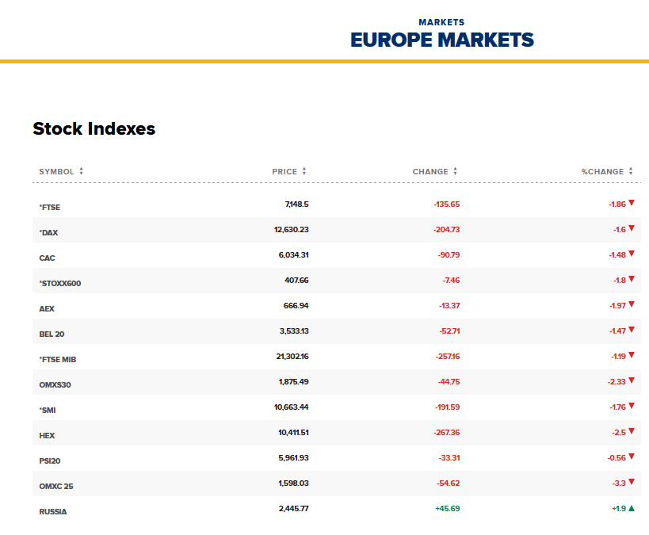
Task: Open the OMXC 25 index link
Action: pyautogui.click(x=56, y=487)
